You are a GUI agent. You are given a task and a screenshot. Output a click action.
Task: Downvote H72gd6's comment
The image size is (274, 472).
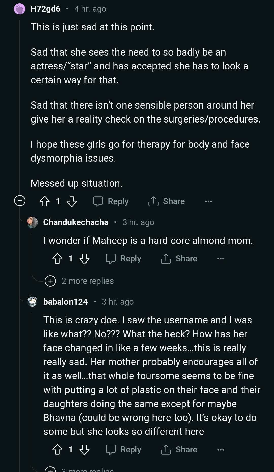[x=72, y=201]
